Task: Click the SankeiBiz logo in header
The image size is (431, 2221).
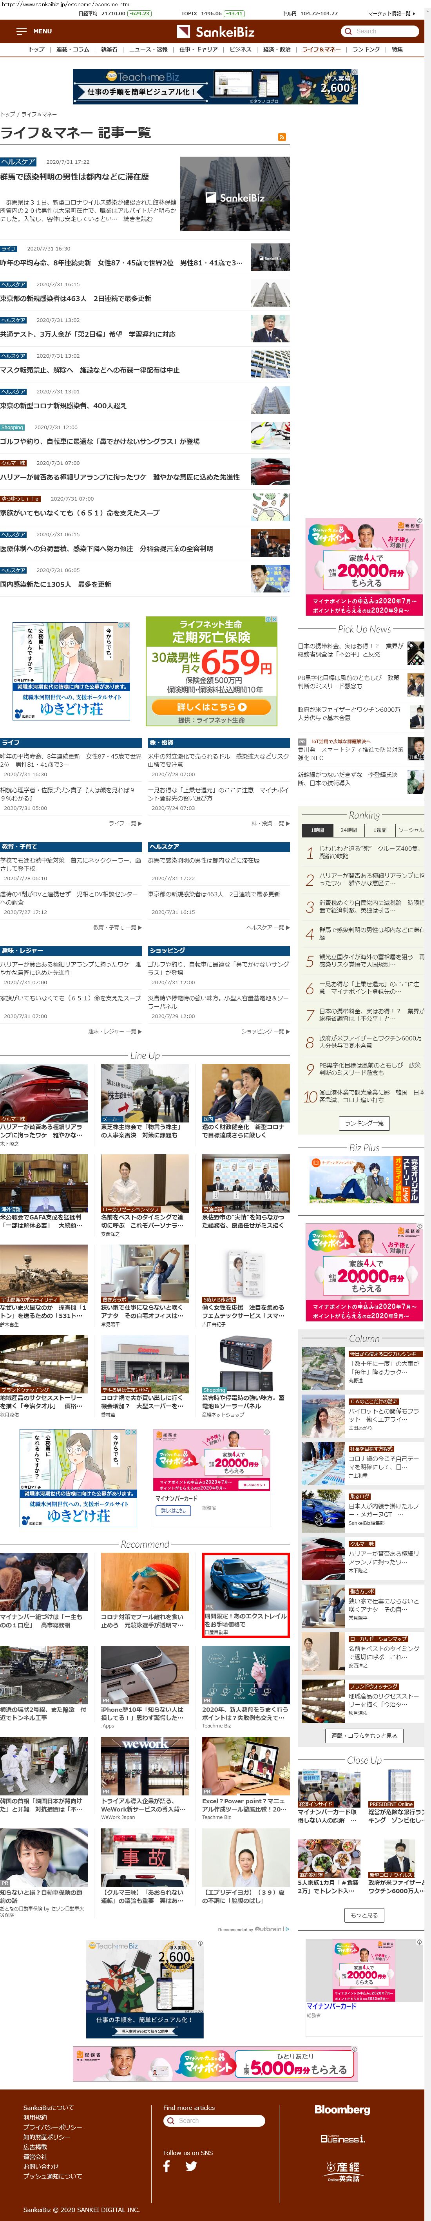Action: tap(215, 32)
